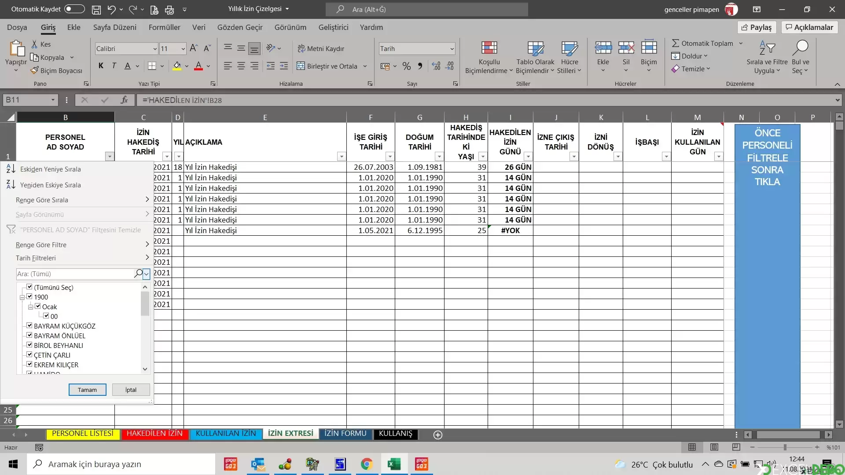Collapse the Ocak tree node
Screen dimensions: 845x475
point(30,307)
